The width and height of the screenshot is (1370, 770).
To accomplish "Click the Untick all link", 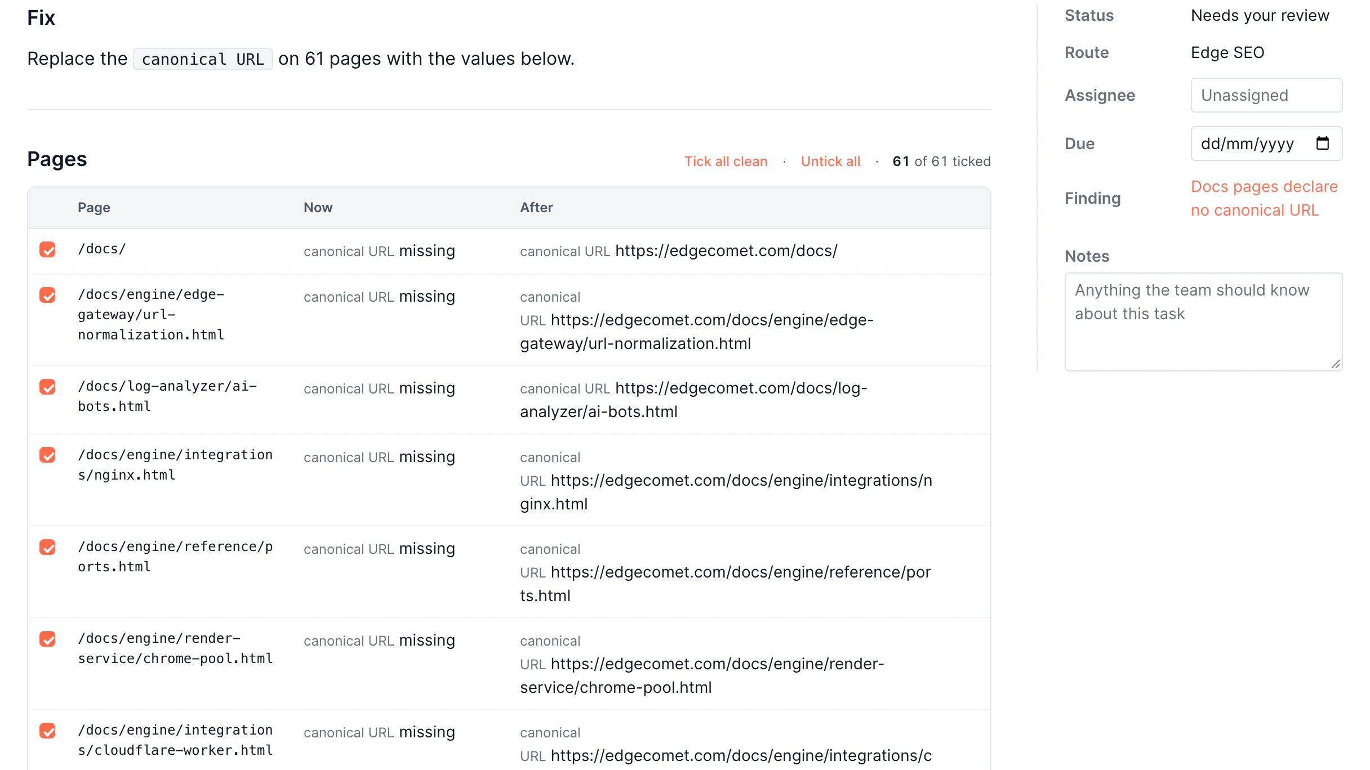I will [x=830, y=162].
